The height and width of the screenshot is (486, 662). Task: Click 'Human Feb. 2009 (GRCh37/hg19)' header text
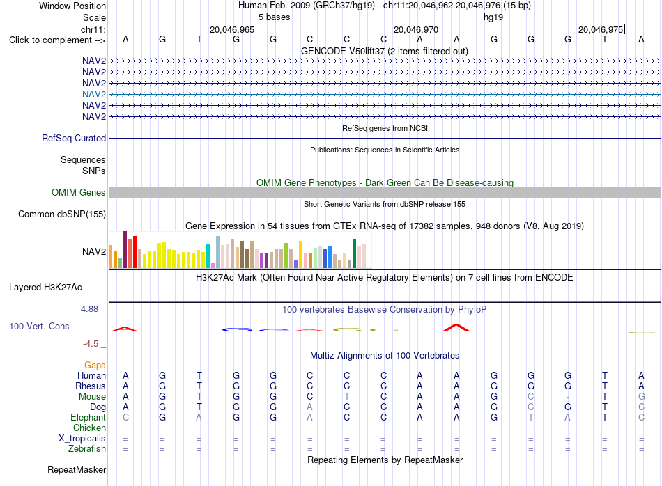tap(307, 6)
